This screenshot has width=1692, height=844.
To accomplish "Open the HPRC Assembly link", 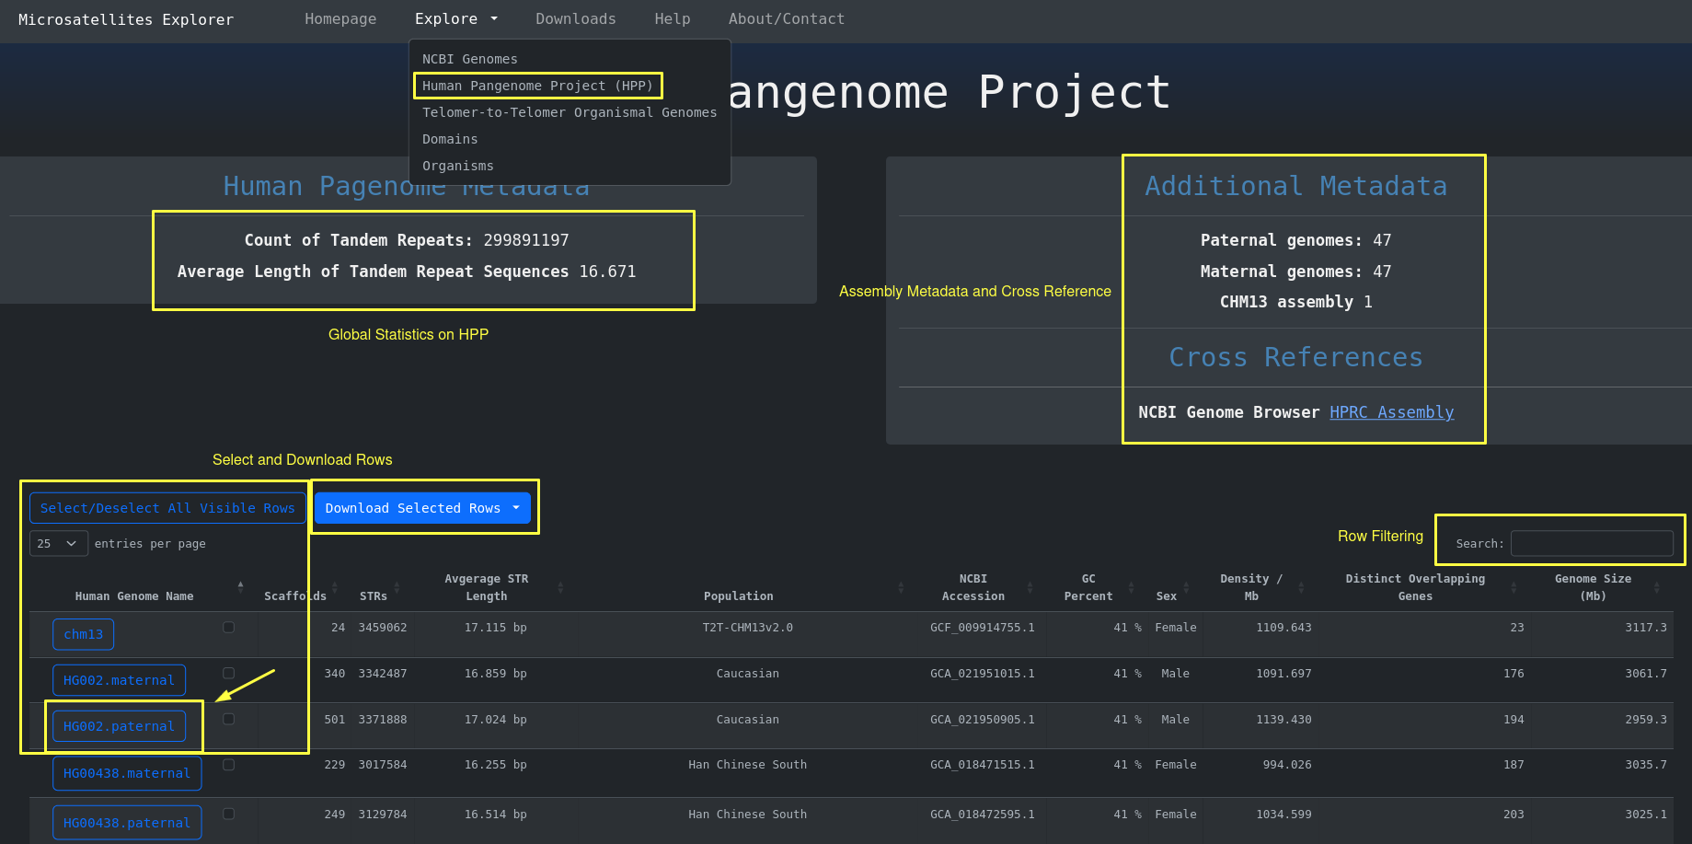I will tap(1391, 412).
